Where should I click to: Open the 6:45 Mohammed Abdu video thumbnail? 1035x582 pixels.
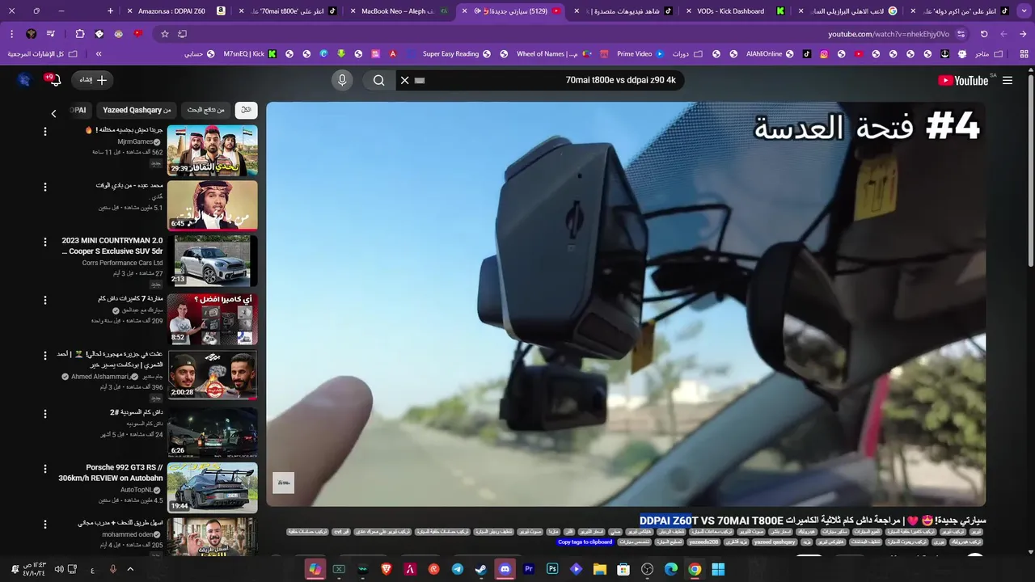[212, 205]
